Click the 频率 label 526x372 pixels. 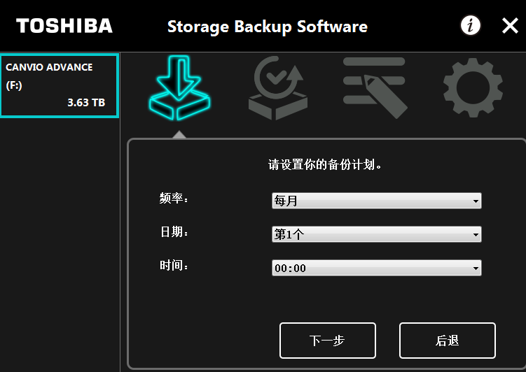tap(174, 199)
